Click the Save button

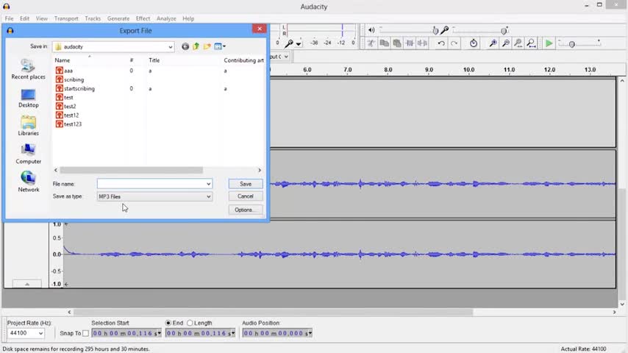(x=246, y=184)
